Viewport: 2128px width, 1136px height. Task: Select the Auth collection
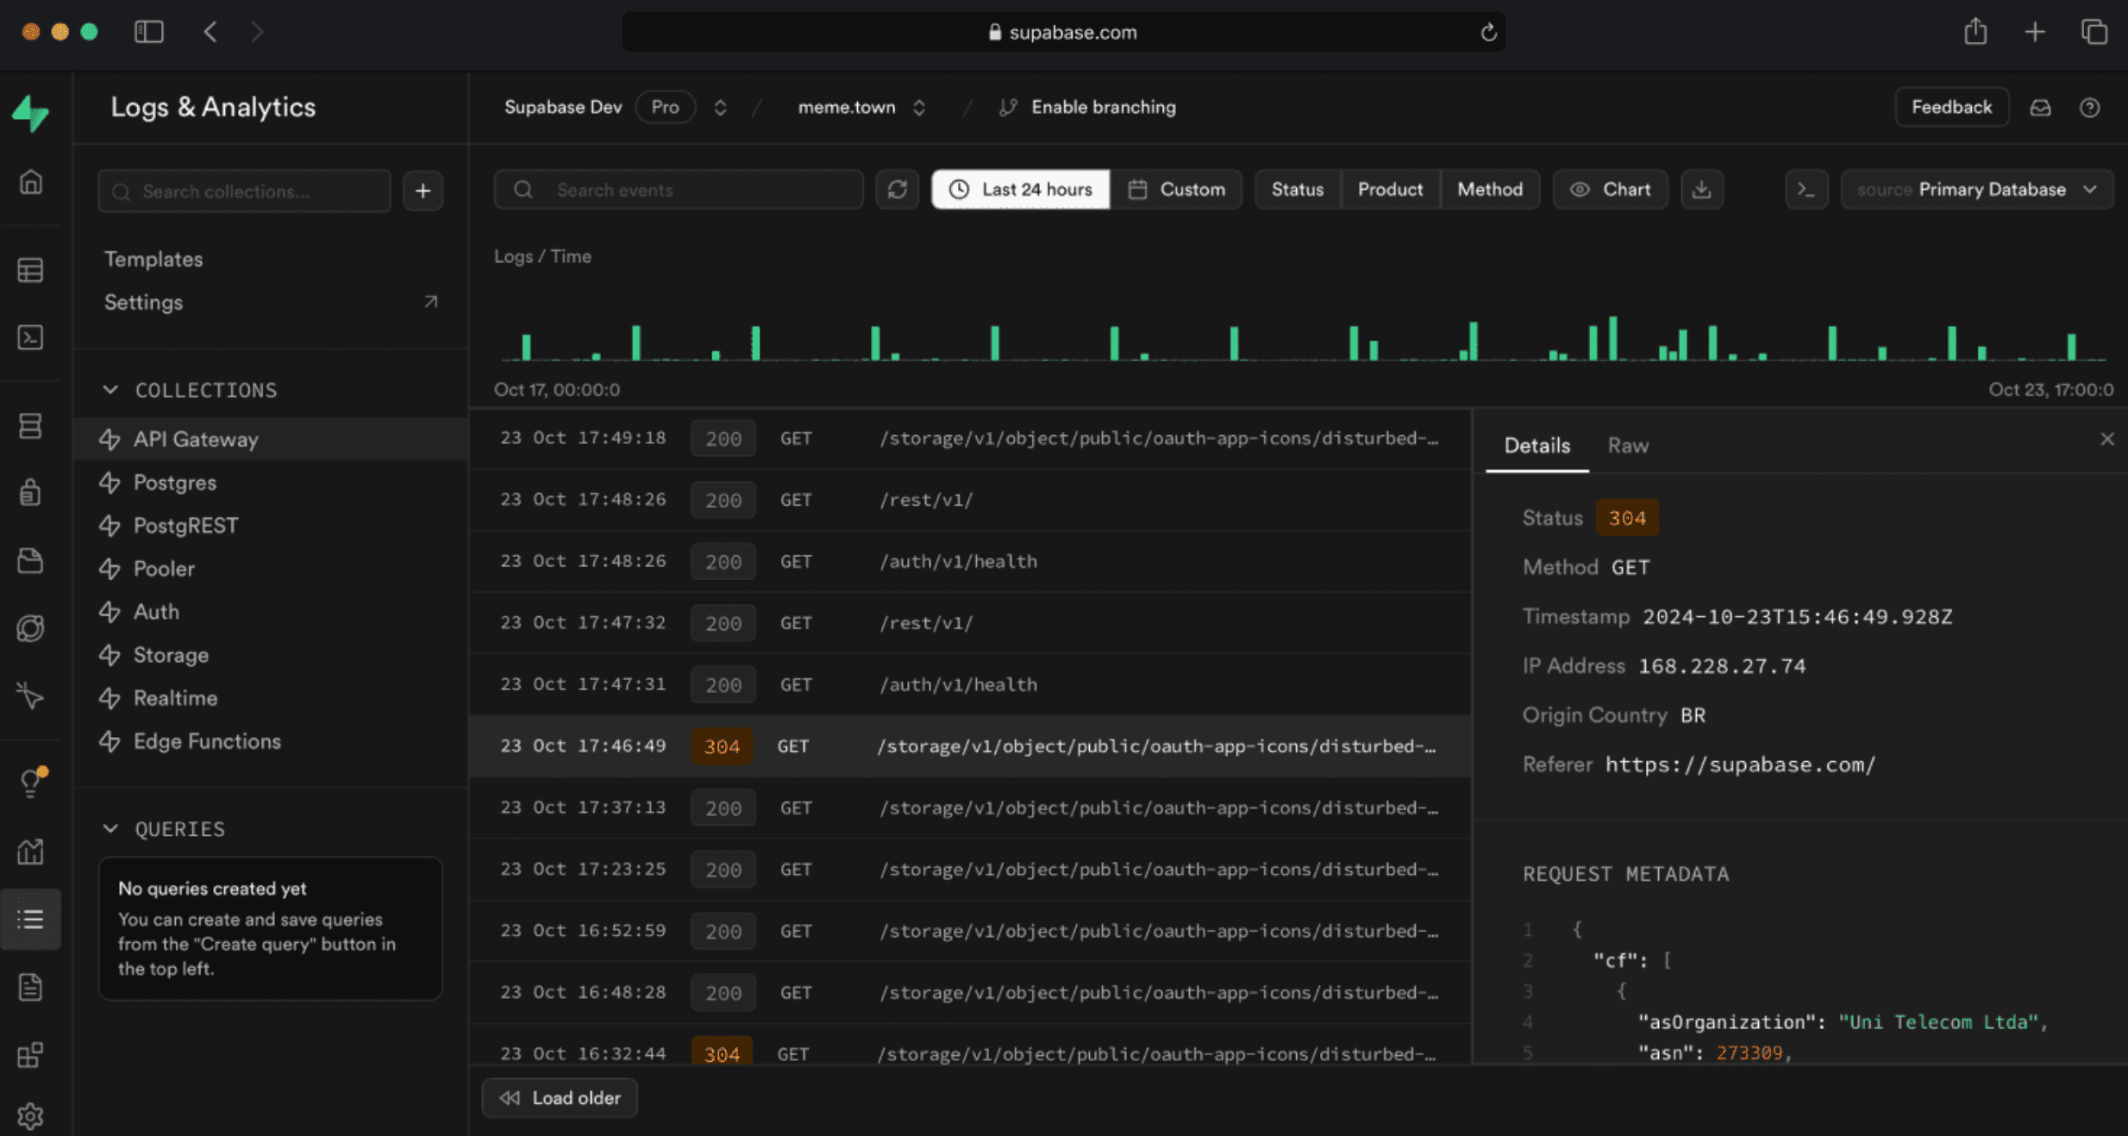coord(271,612)
